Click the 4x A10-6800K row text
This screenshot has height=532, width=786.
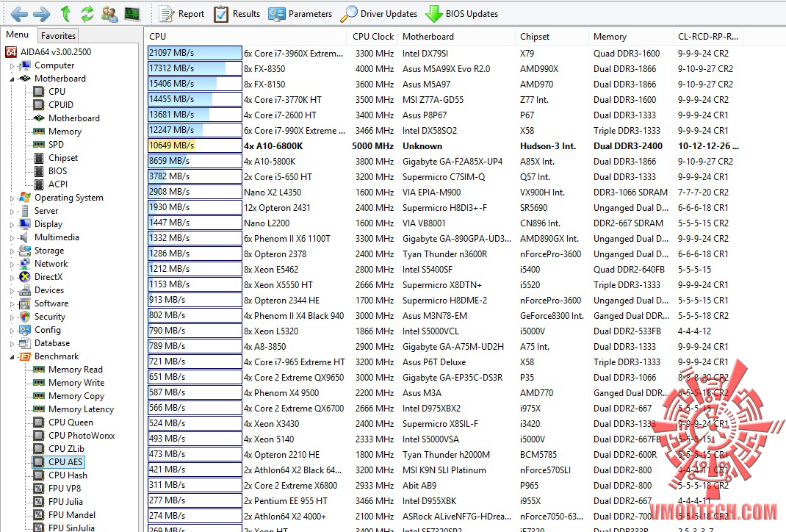(274, 146)
